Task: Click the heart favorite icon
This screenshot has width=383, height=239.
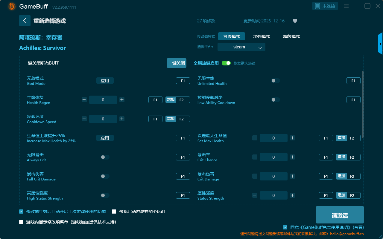Action: 295,21
